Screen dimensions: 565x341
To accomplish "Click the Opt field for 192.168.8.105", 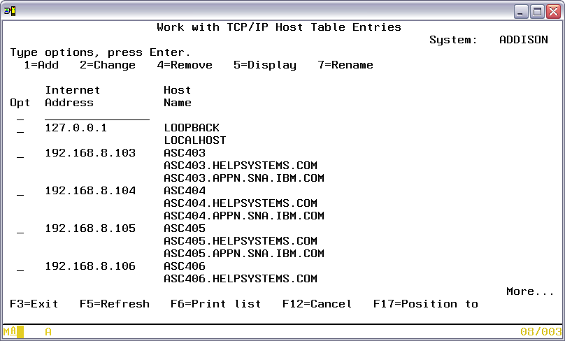I will pos(20,229).
